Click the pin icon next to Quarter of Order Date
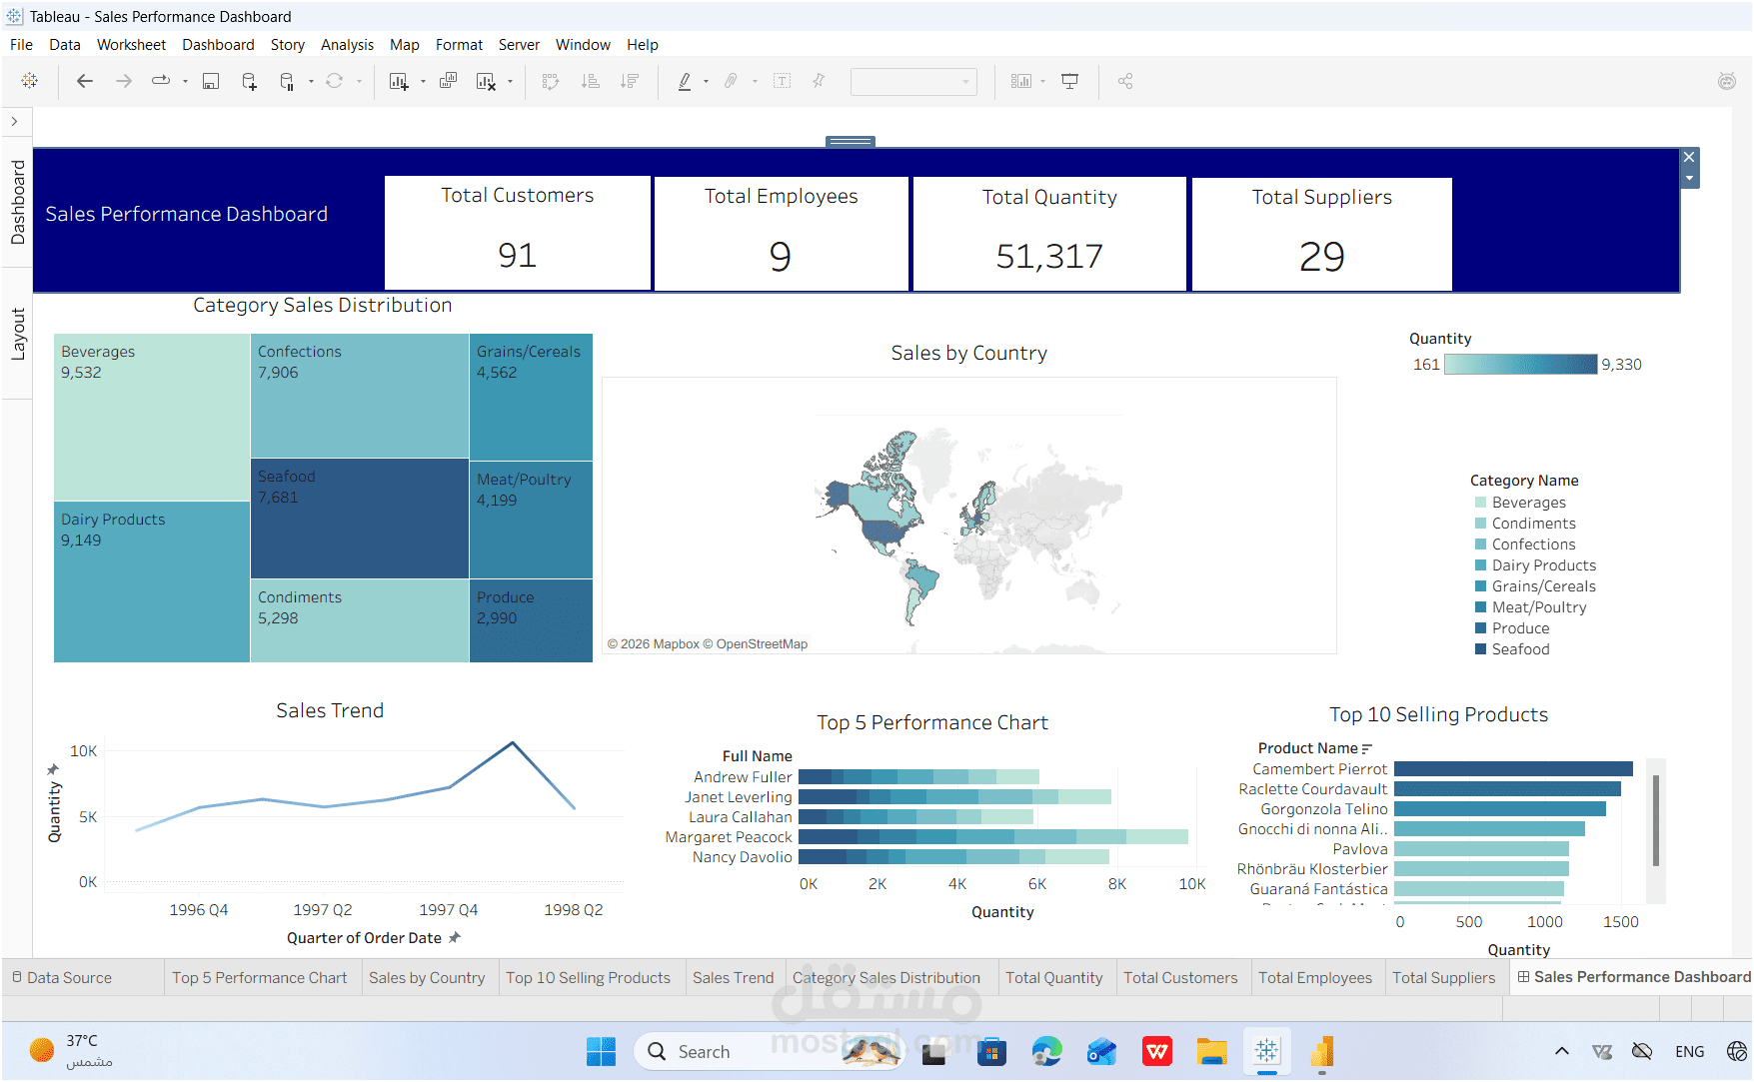Viewport: 1754px width, 1082px height. point(455,938)
